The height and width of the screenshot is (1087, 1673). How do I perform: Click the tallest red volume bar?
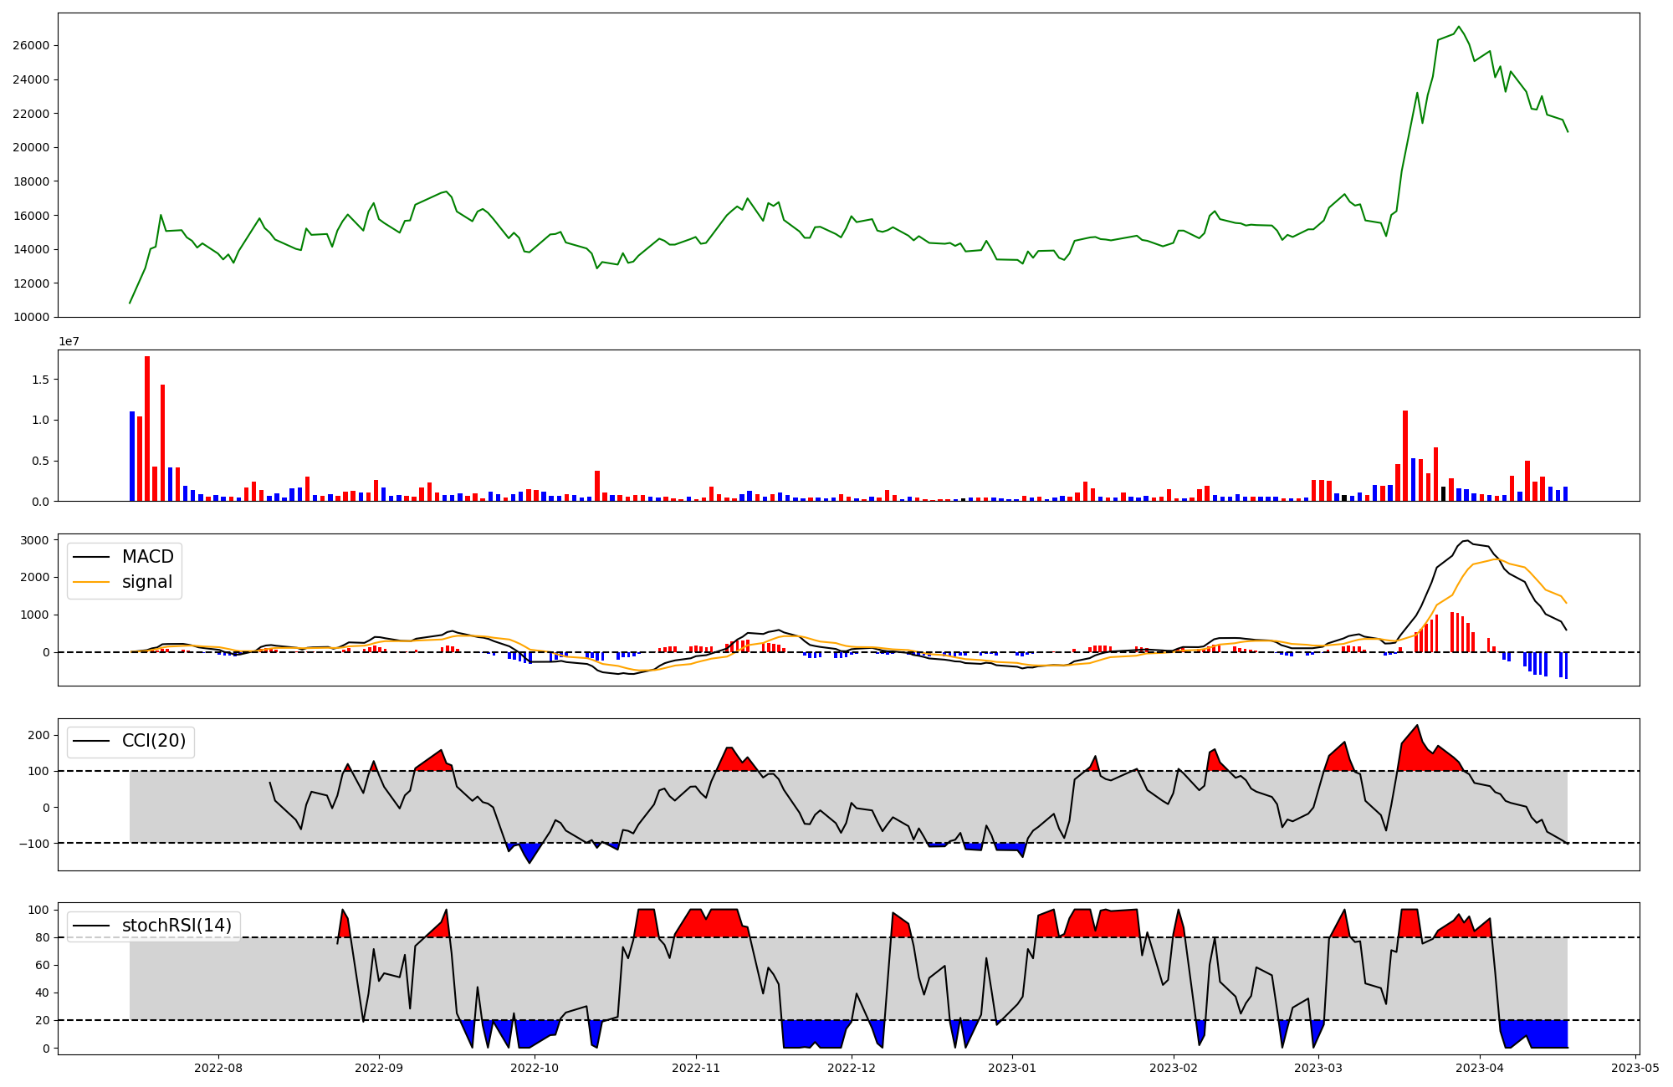(x=147, y=428)
